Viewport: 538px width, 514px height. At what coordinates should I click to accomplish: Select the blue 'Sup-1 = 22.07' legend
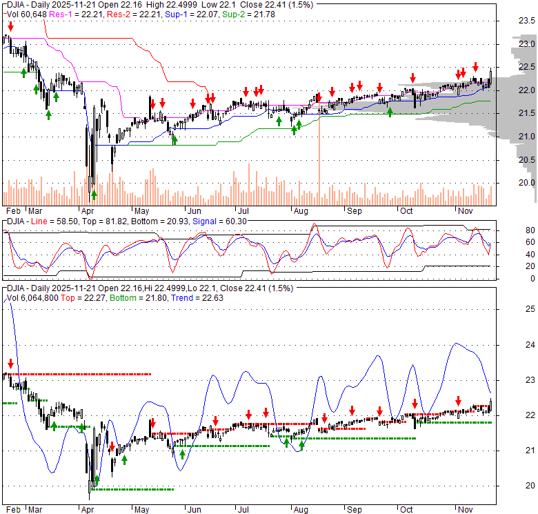coord(192,14)
